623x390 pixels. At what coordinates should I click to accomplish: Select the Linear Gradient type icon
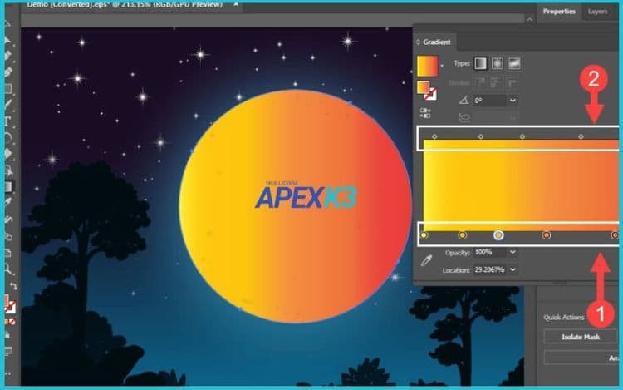click(x=482, y=63)
